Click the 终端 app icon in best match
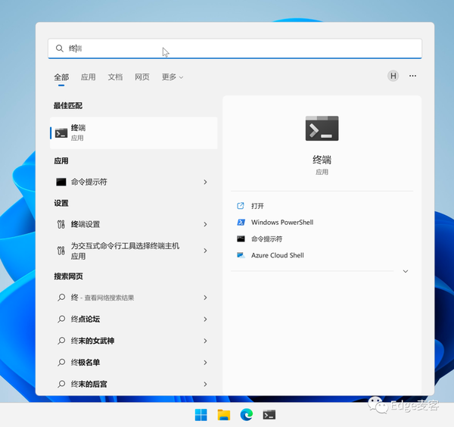Viewport: 454px width, 427px height. 61,133
